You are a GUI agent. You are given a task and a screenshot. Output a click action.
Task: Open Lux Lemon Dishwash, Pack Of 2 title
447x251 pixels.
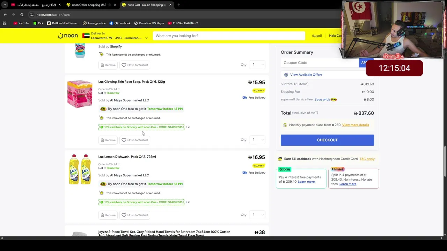127,157
